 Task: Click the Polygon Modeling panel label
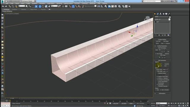[x=7, y=11]
